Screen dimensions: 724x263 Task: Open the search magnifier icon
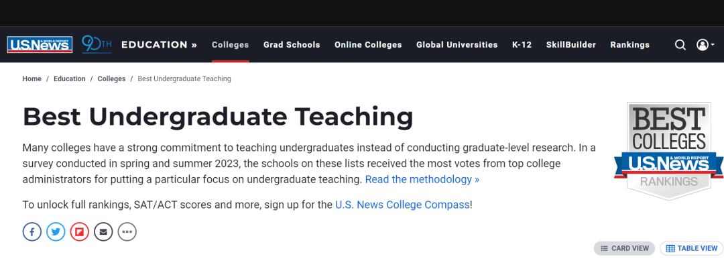[x=680, y=45]
